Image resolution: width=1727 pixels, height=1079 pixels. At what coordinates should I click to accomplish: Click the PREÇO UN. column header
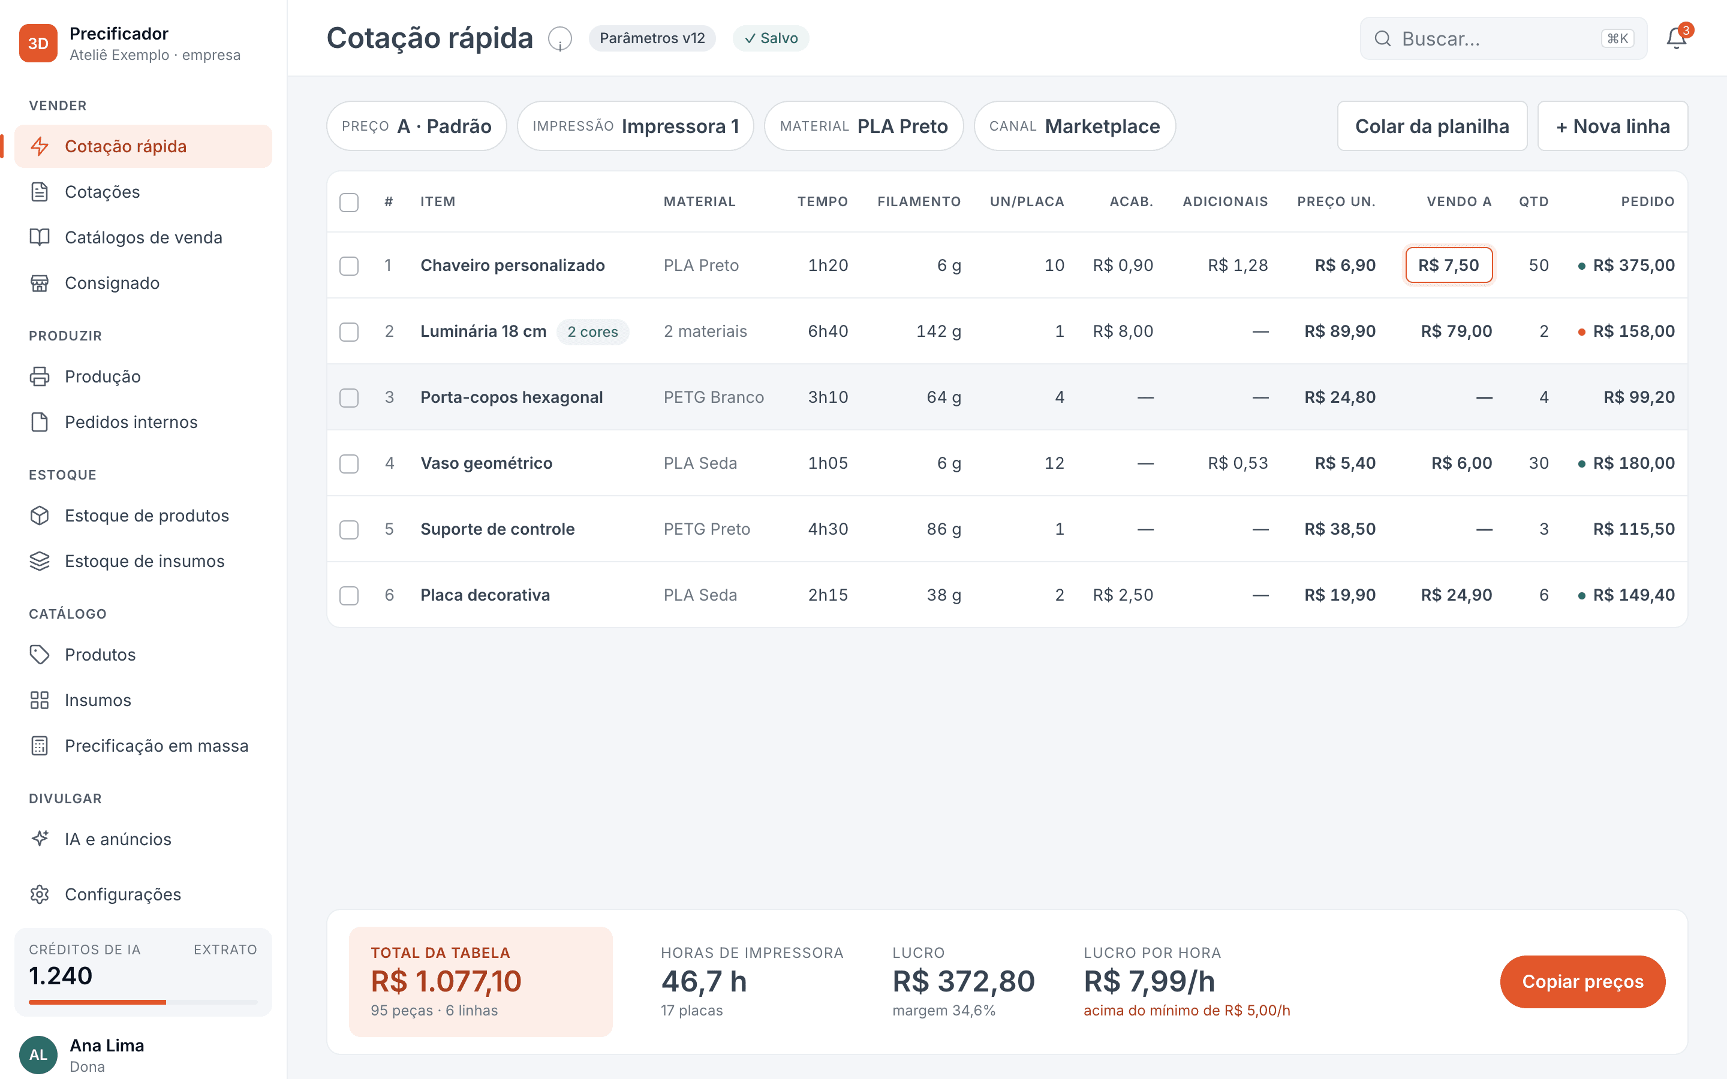click(1336, 202)
